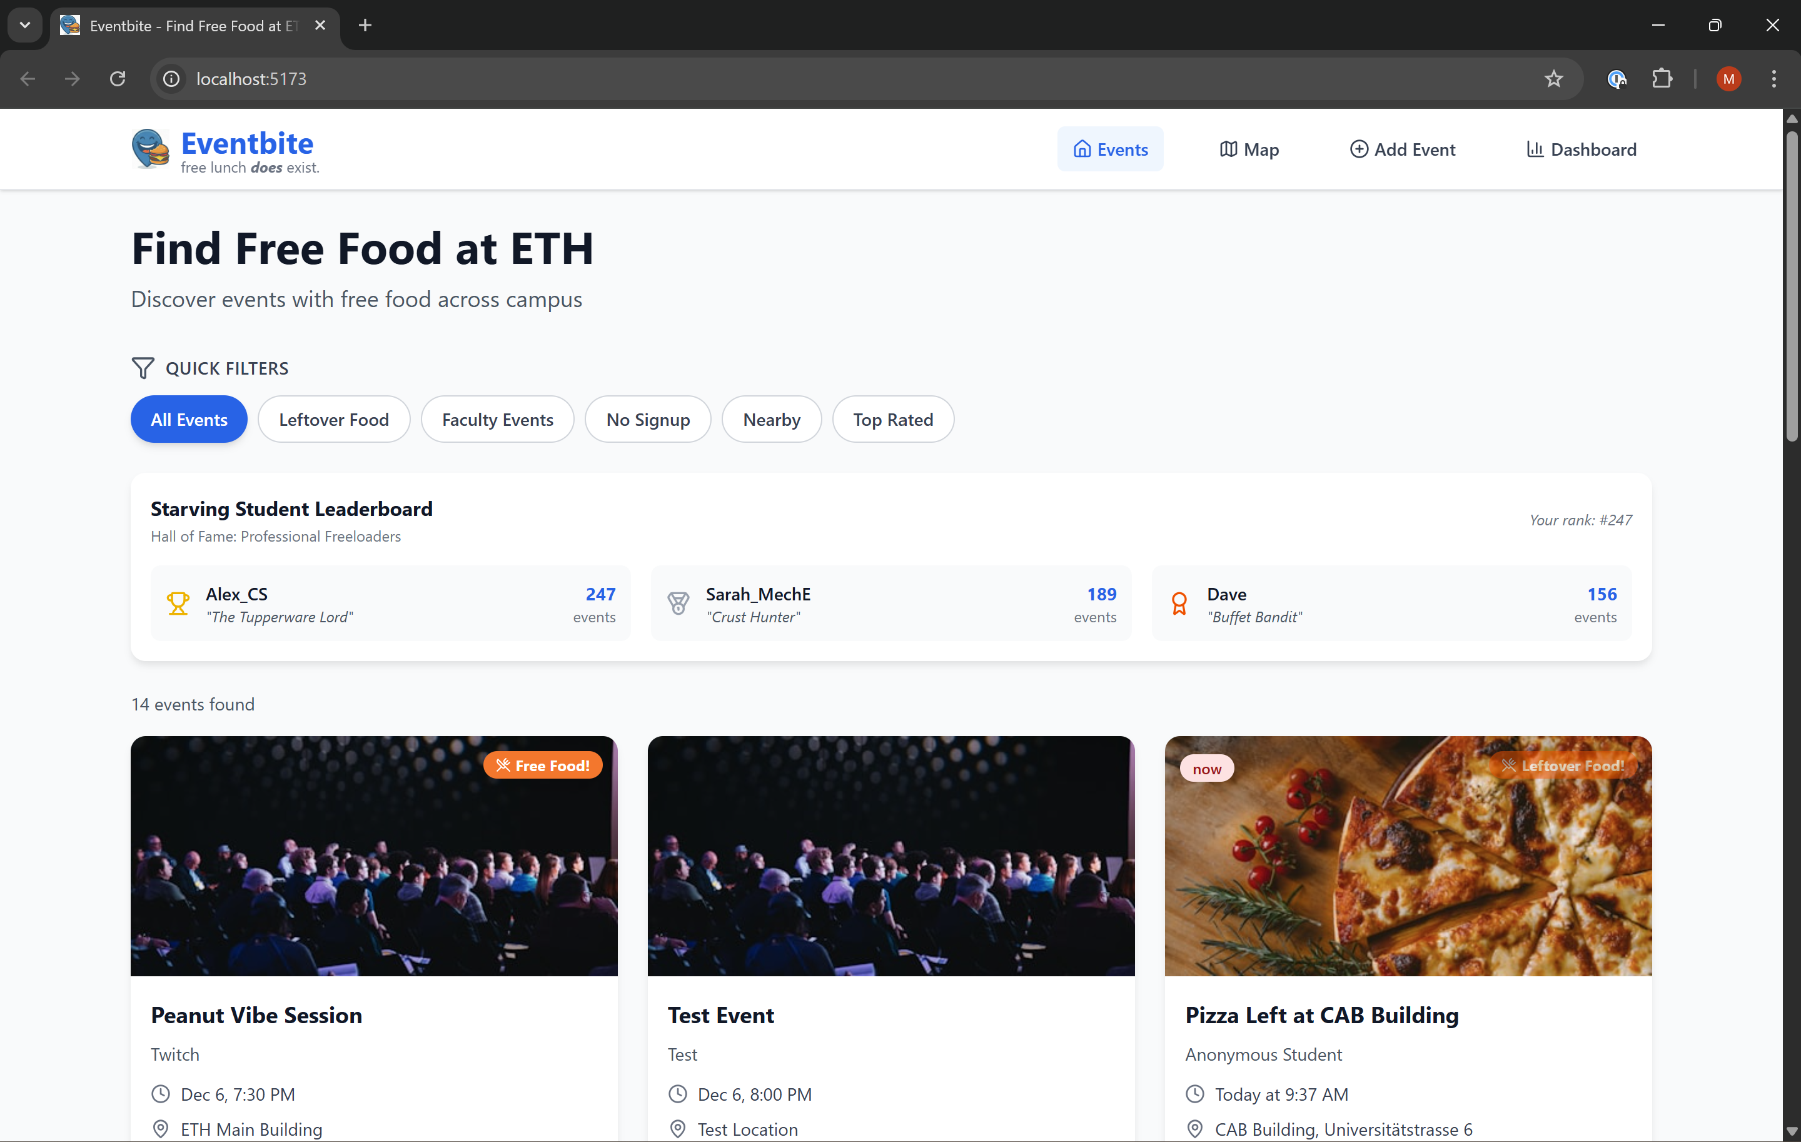This screenshot has width=1801, height=1142.
Task: Click the gold trophy icon for Alex_CS
Action: [x=178, y=604]
